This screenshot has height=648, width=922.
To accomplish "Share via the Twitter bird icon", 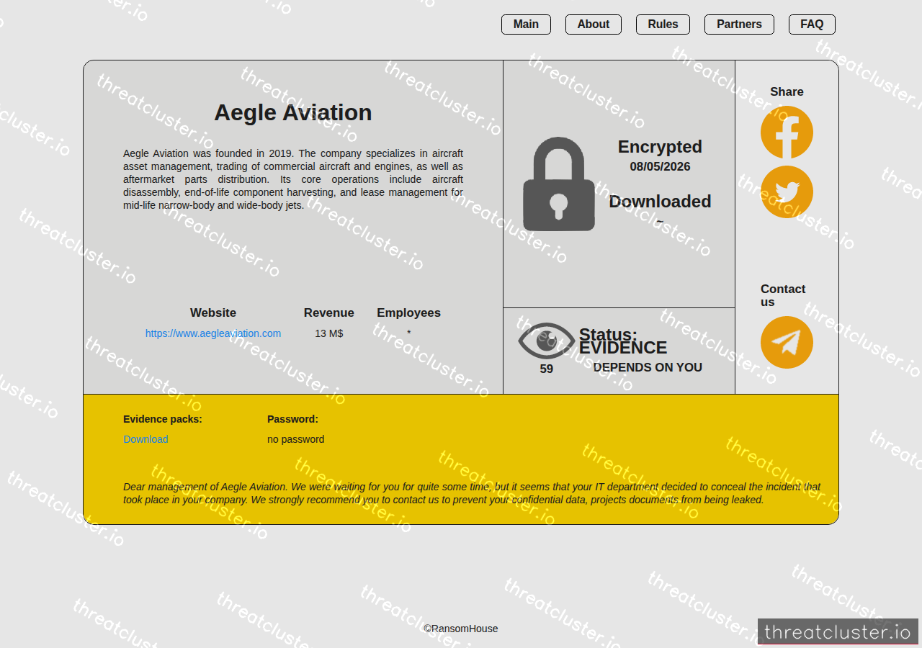I will click(787, 192).
